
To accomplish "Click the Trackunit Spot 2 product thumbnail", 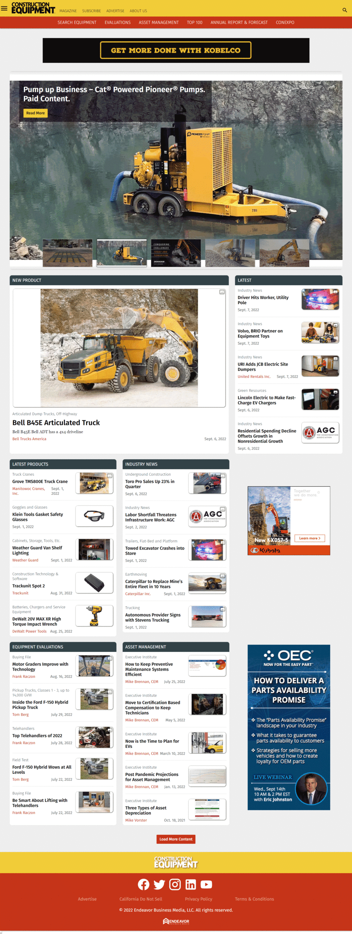I will (94, 582).
